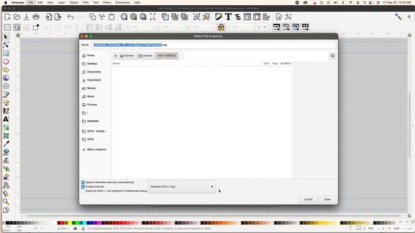Viewport: 415px width, 233px height.
Task: Open the Align and Distribute icon
Action: click(x=267, y=17)
